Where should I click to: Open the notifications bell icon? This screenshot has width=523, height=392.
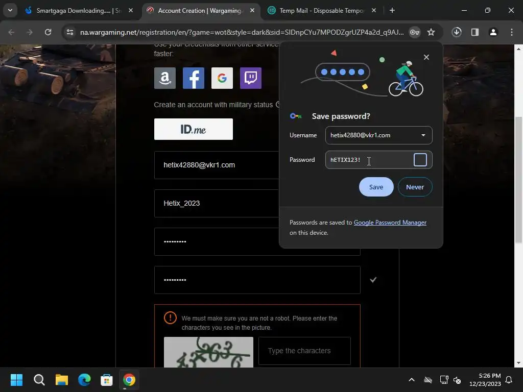pyautogui.click(x=509, y=380)
